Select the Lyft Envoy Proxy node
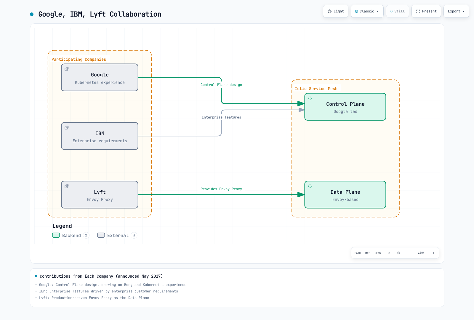Screen dimensions: 474x320 click(x=100, y=195)
